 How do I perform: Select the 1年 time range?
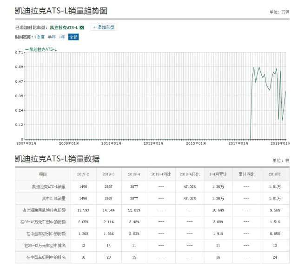[x=62, y=37]
